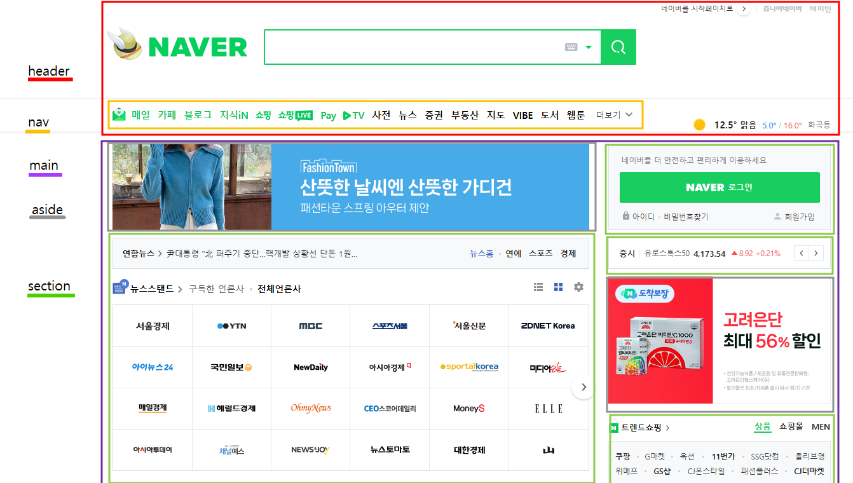The width and height of the screenshot is (853, 483).
Task: Click the green NAVER 로그인 button
Action: pos(720,187)
